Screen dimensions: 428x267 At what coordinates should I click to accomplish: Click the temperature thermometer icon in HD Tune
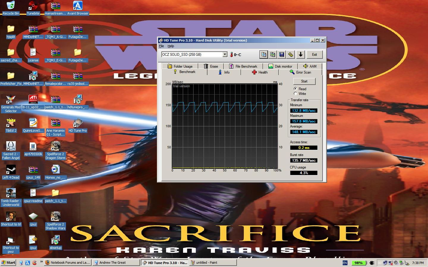click(231, 55)
